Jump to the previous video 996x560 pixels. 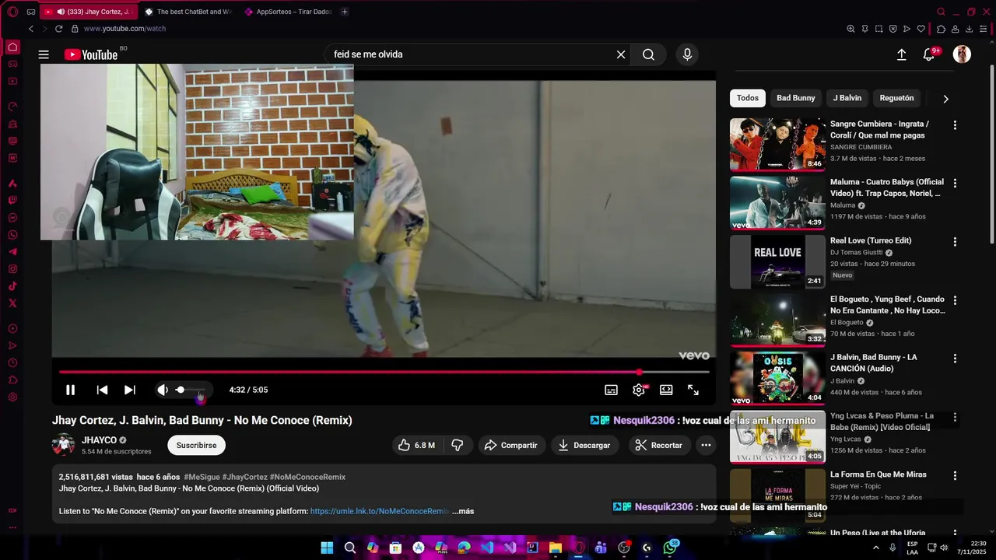coord(102,390)
